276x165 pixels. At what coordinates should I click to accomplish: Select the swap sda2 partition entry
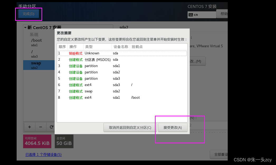(39, 65)
